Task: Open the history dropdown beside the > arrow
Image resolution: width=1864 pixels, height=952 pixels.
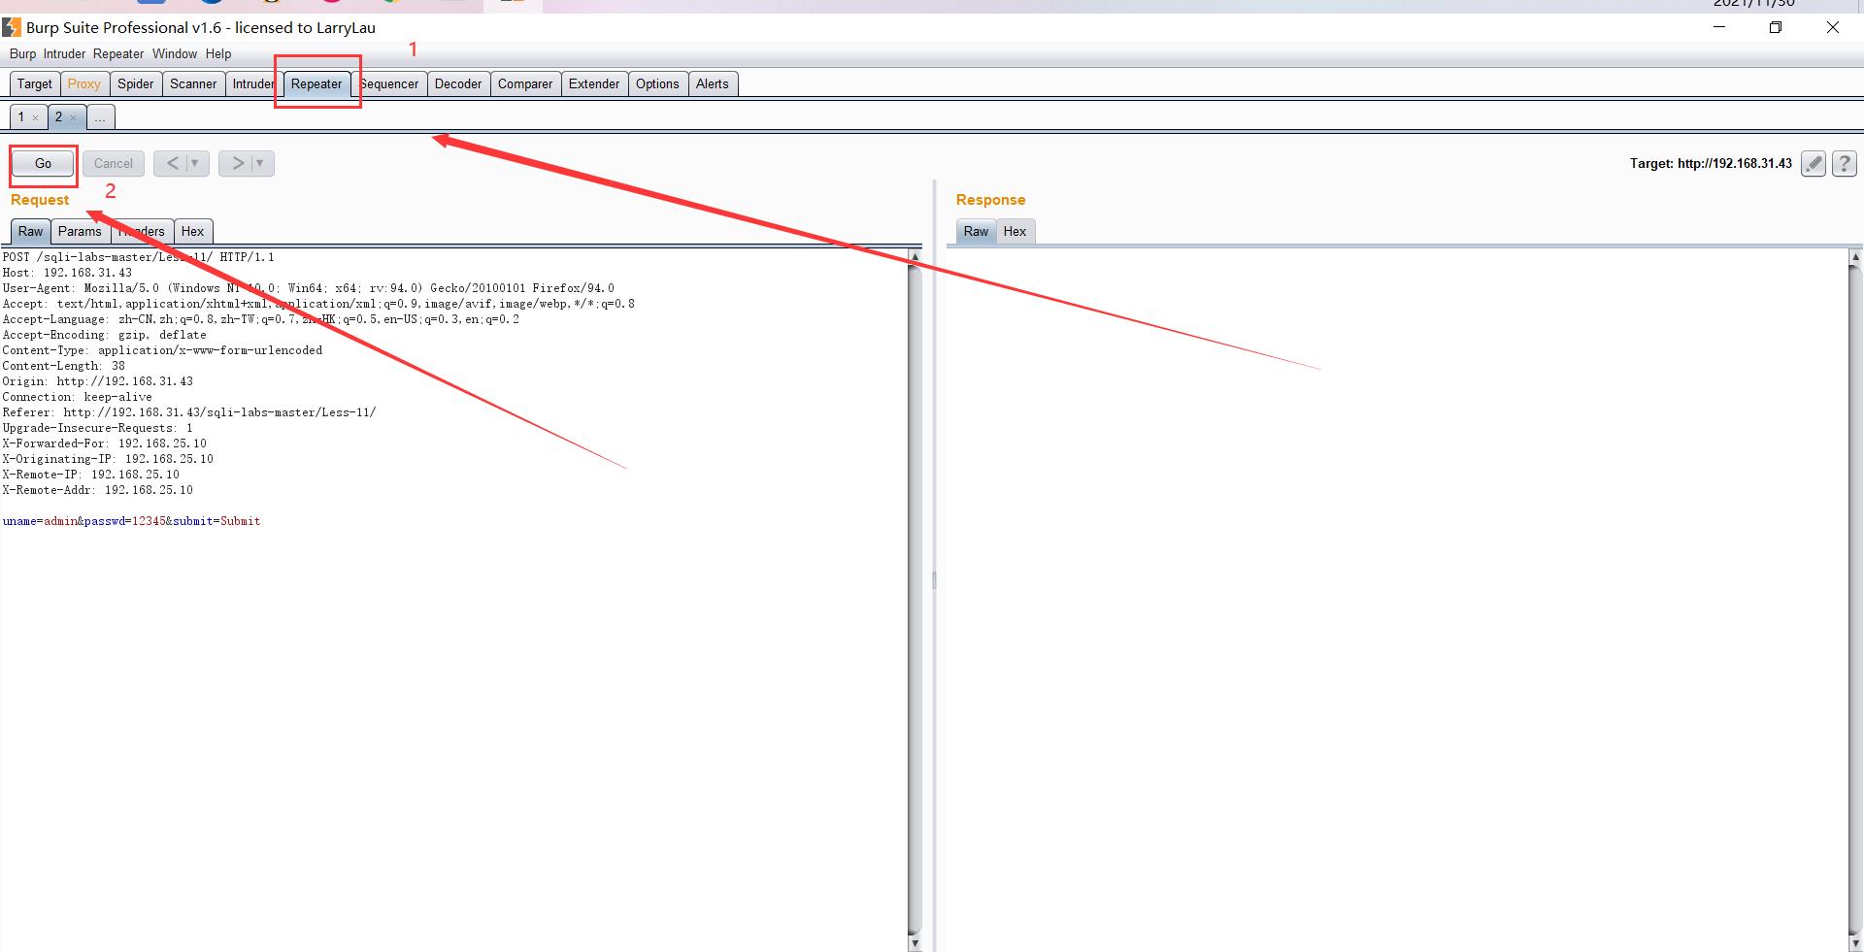Action: coord(260,163)
